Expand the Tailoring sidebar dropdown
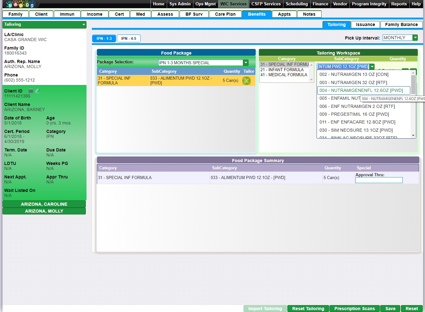Viewport: 425px width, 312px height. click(84, 24)
